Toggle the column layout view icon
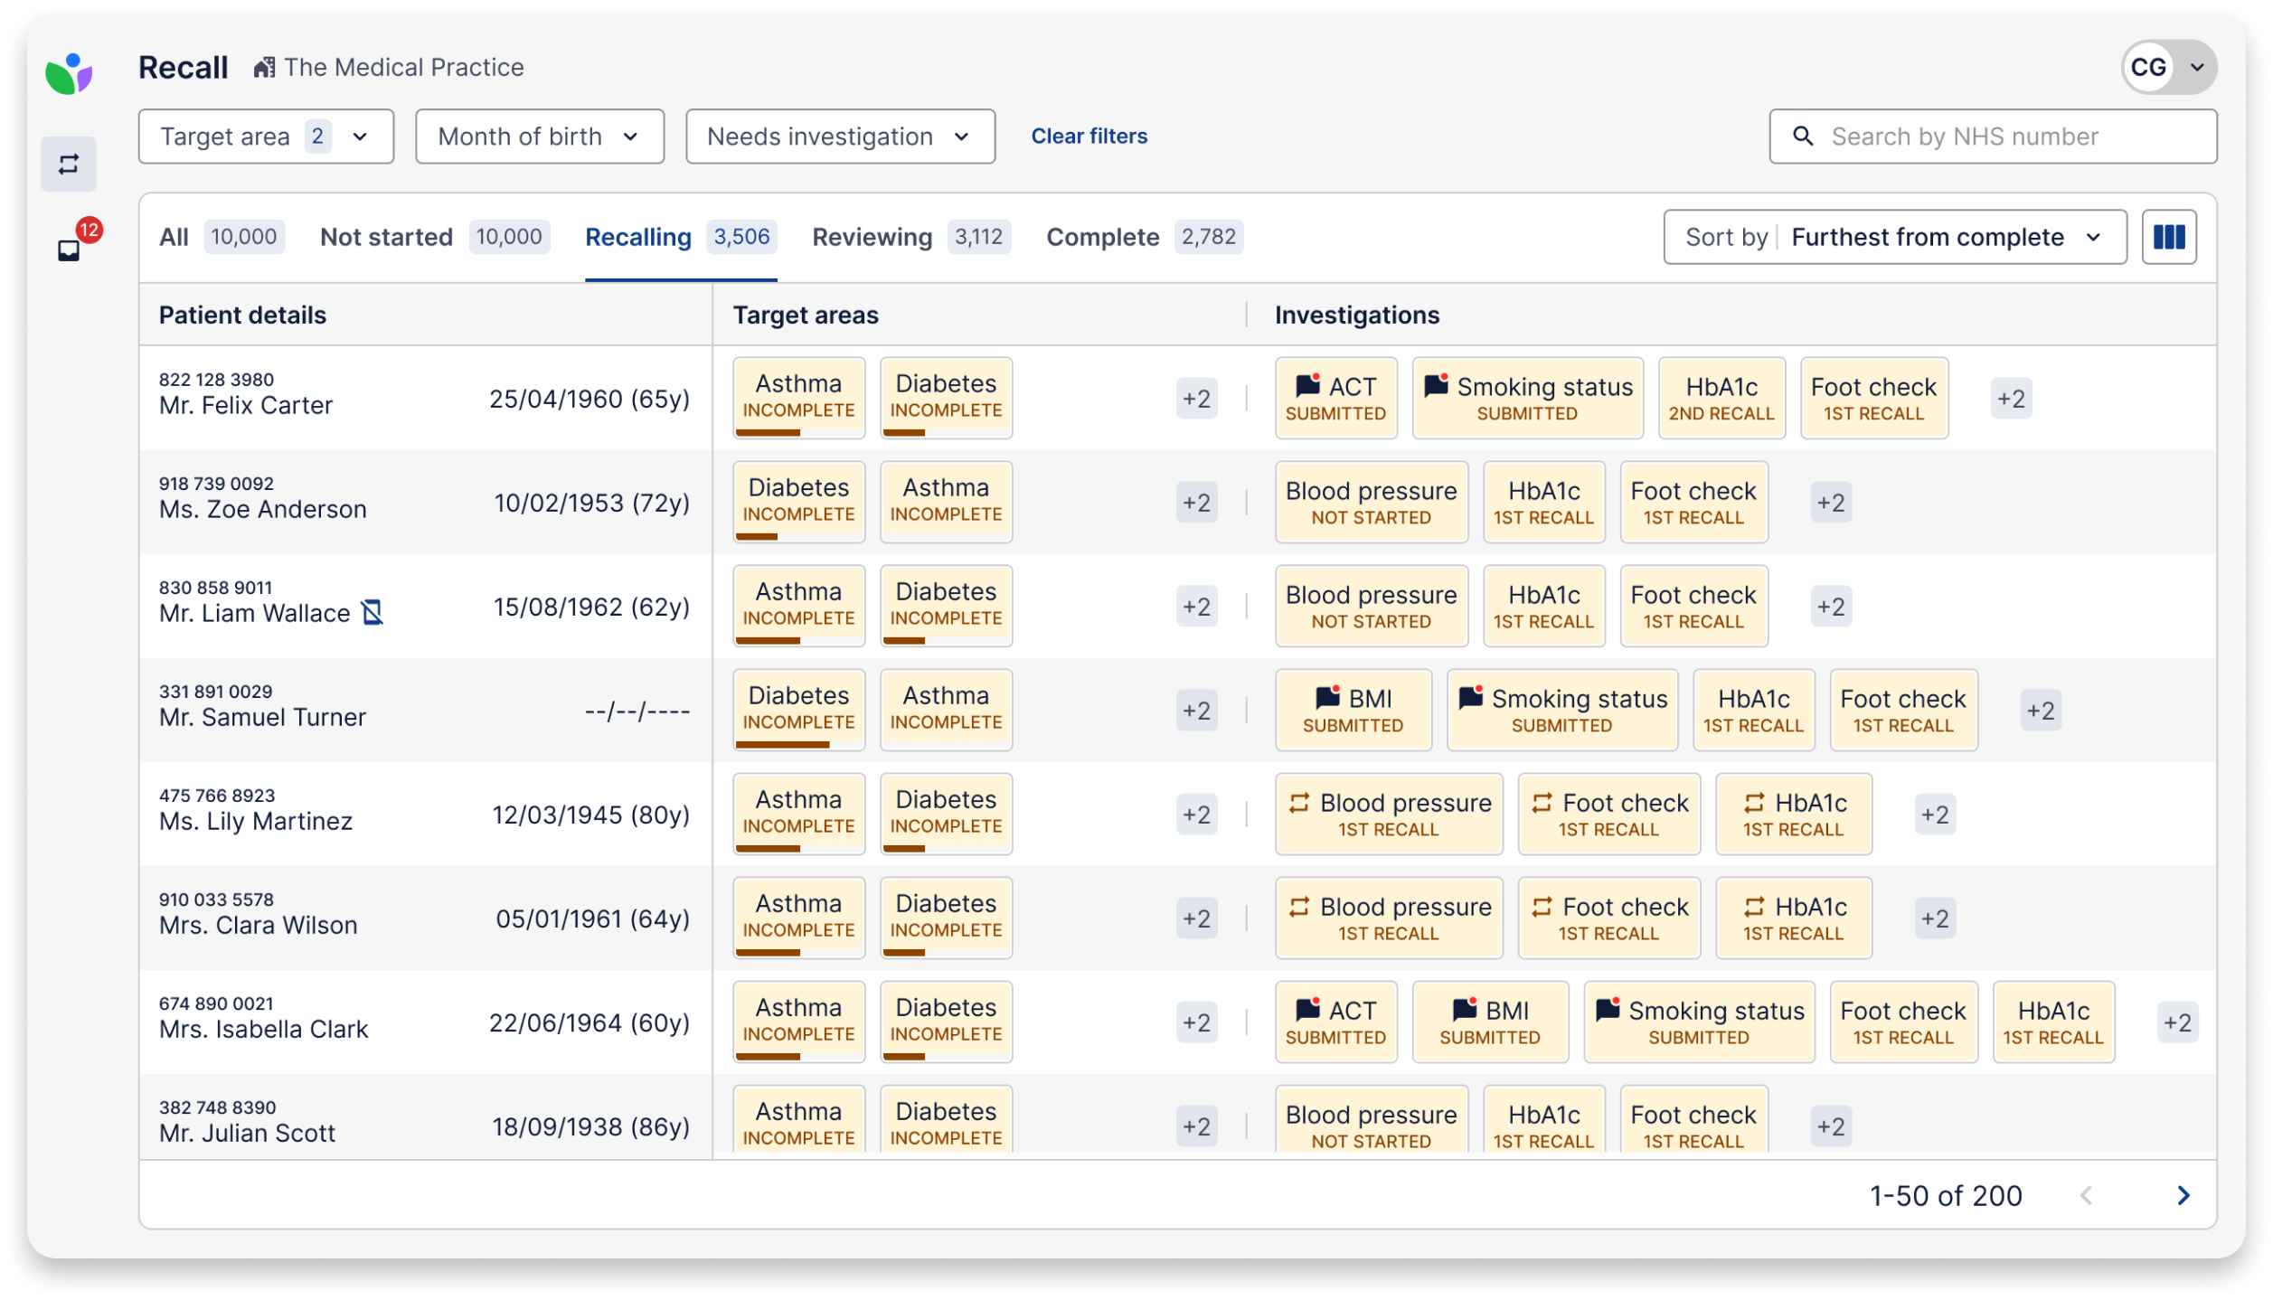 click(2169, 236)
